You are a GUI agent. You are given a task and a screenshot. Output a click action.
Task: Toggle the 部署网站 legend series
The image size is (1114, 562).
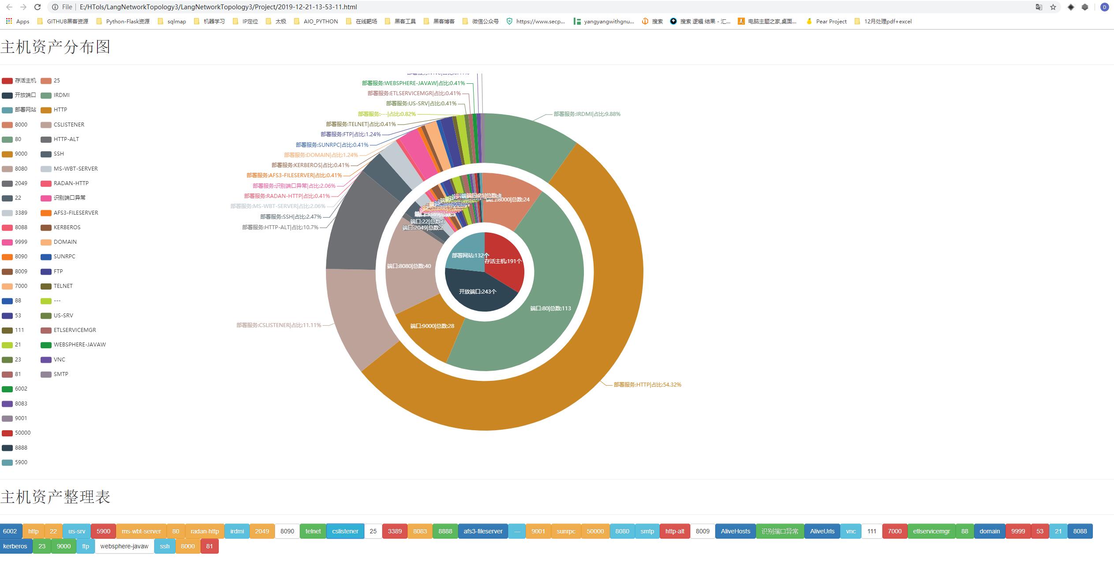(19, 110)
